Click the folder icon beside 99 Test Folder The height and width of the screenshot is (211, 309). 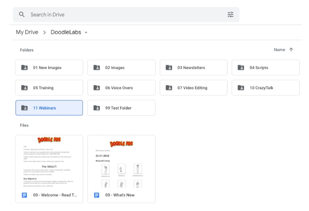(96, 108)
